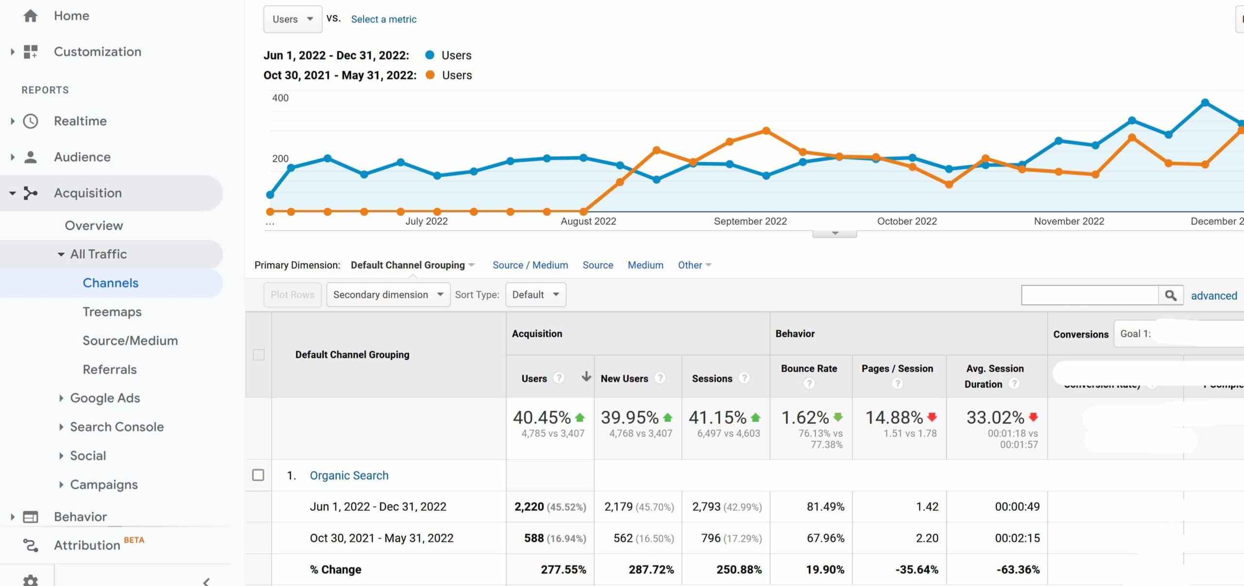
Task: Open the Goal 1 conversions dropdown
Action: (x=1178, y=334)
